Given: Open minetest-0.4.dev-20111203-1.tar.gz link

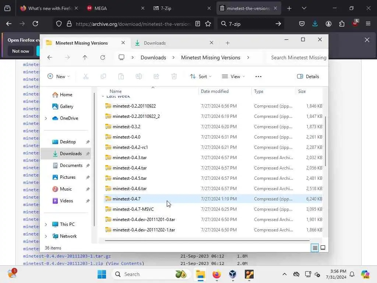Looking at the screenshot, I should [x=67, y=256].
